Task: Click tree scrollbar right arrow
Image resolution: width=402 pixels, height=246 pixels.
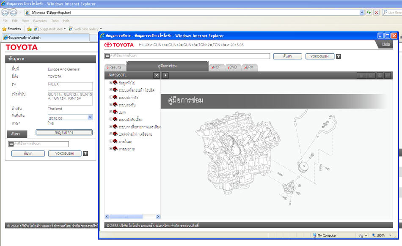Action: point(158,216)
